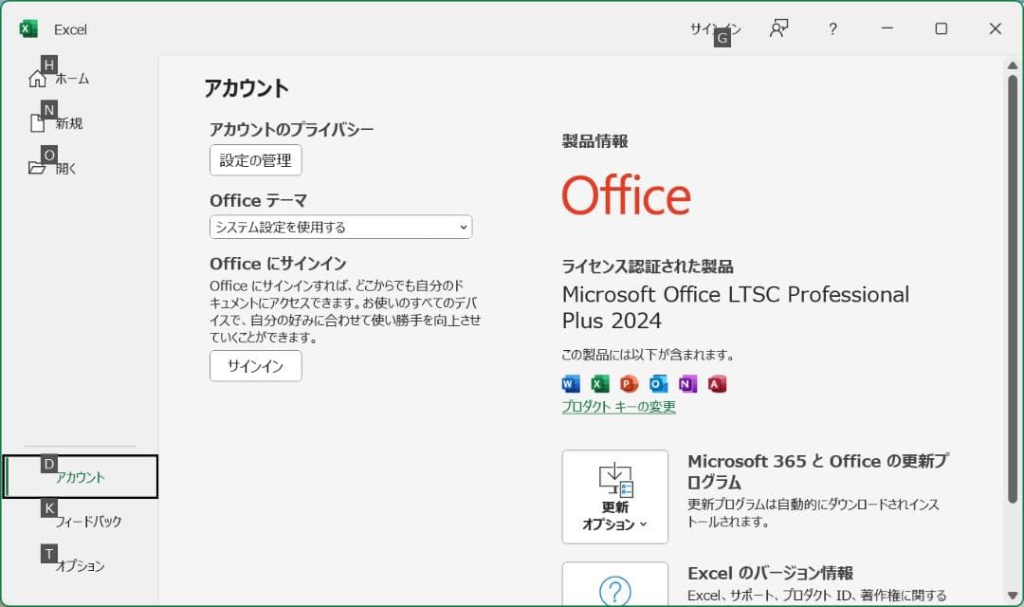
Task: Click the 設定の管理 button
Action: (255, 160)
